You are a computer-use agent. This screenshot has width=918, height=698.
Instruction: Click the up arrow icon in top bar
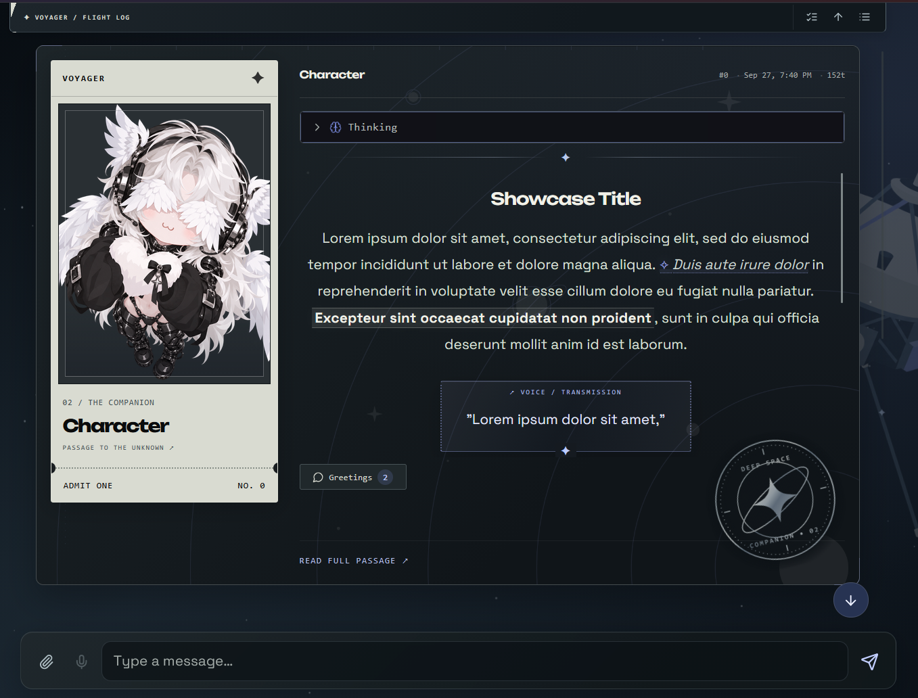point(838,17)
